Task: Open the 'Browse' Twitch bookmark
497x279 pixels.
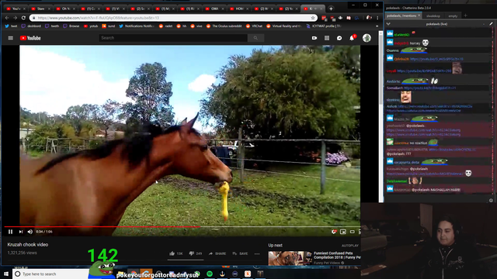Action: coord(71,26)
